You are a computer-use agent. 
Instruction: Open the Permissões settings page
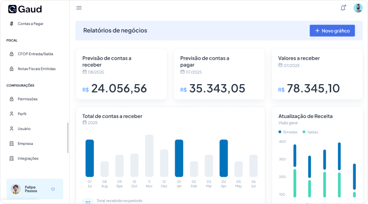pyautogui.click(x=27, y=99)
